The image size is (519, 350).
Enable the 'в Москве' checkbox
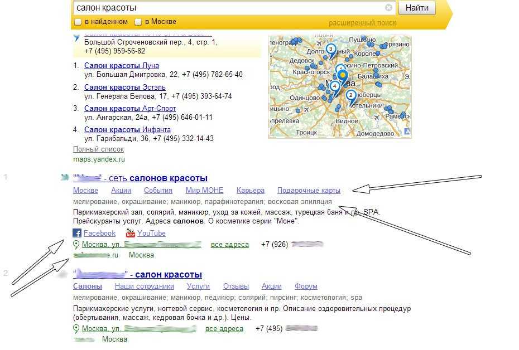(138, 22)
